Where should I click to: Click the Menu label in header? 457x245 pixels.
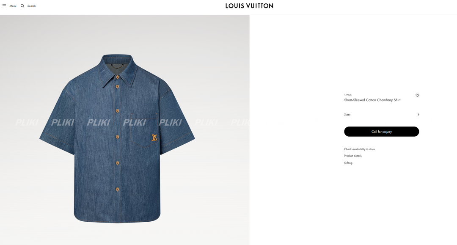click(x=13, y=6)
